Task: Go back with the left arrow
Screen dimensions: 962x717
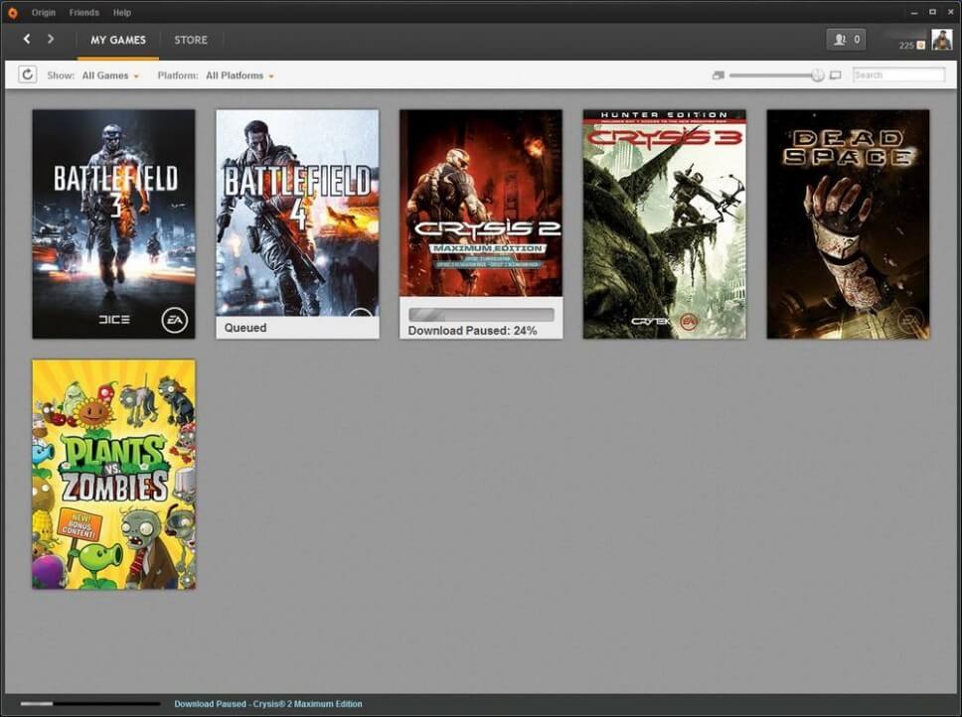Action: pos(27,39)
